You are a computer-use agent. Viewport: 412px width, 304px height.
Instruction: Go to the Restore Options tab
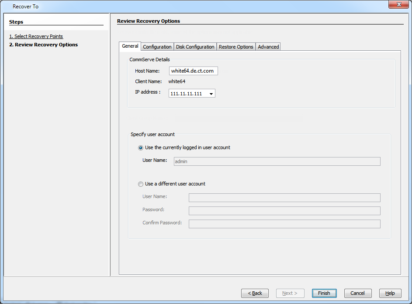236,47
